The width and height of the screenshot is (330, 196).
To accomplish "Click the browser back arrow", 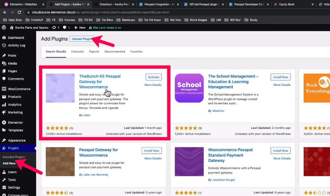I will (x=5, y=12).
